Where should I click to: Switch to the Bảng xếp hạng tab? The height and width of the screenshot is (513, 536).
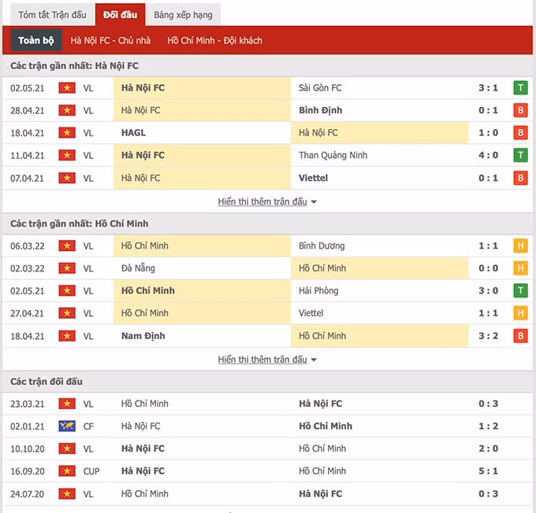pyautogui.click(x=183, y=15)
